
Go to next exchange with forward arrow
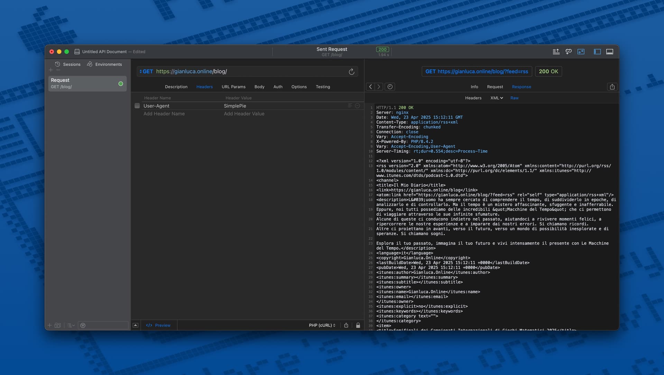pyautogui.click(x=379, y=87)
